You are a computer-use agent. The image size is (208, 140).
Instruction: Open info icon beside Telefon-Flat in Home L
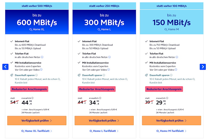[110, 57]
